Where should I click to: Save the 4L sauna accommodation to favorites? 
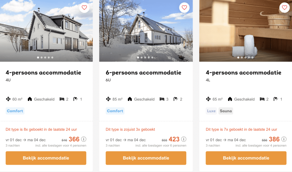pyautogui.click(x=284, y=8)
